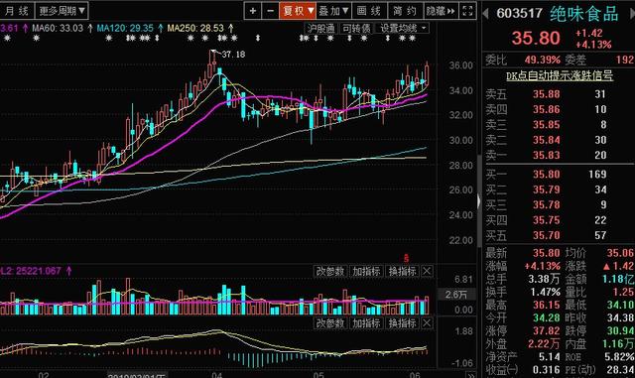Click the 最高 36.15 value
Image resolution: width=635 pixels, height=378 pixels.
(x=547, y=305)
